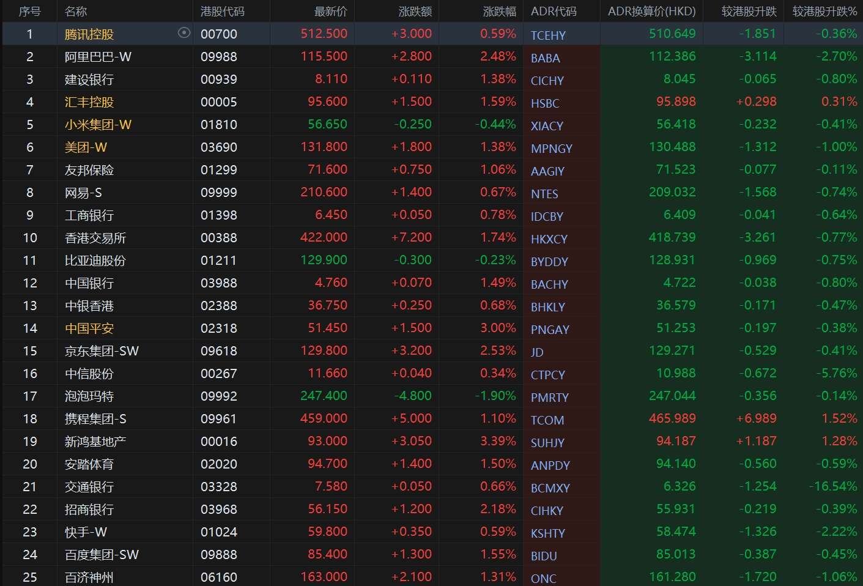The height and width of the screenshot is (586, 863).
Task: Click the ADR code JD
Action: (537, 352)
